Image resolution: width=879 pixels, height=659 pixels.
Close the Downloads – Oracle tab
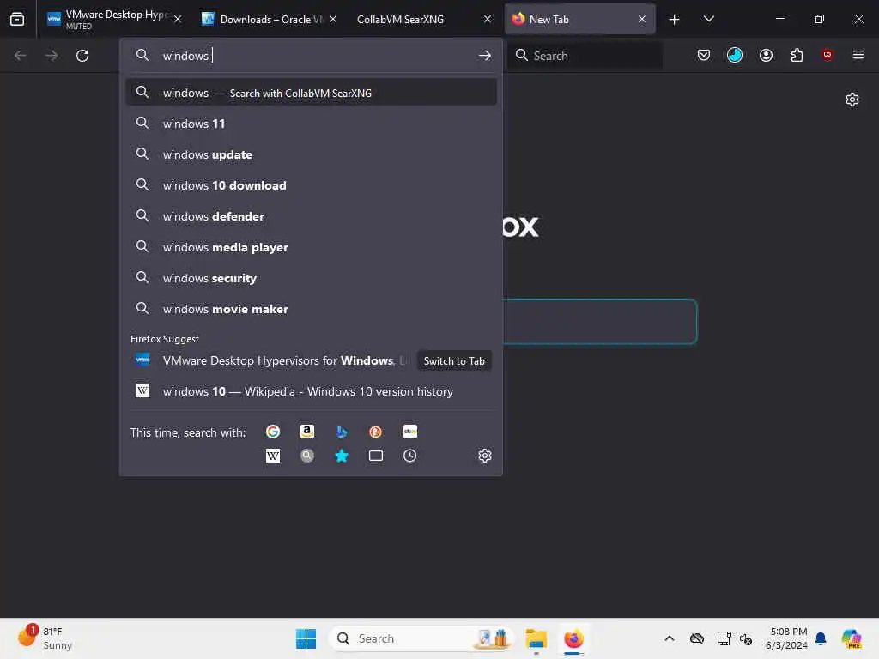pos(333,19)
